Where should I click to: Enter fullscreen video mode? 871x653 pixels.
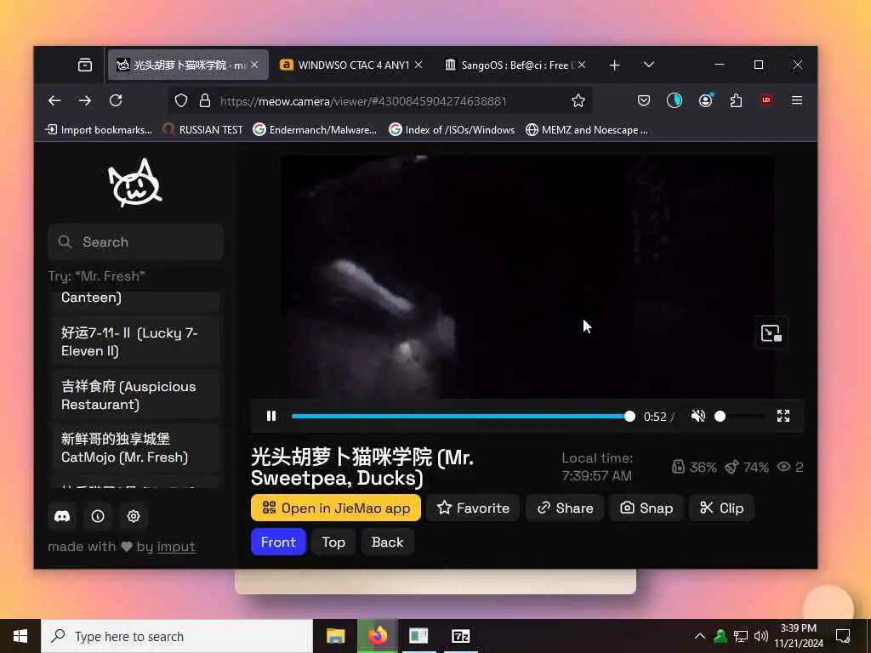783,416
